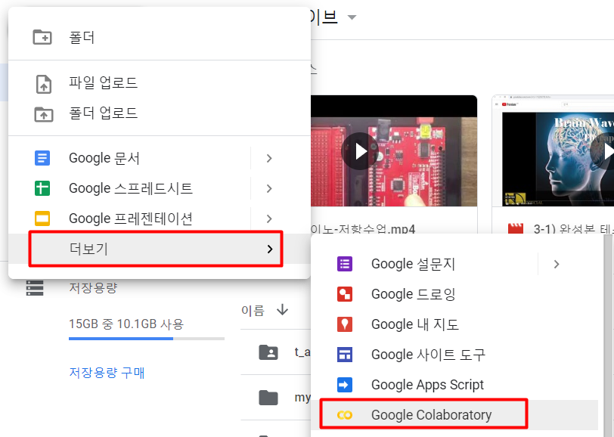Select 폴더 to create a new folder
614x437 pixels.
[x=160, y=38]
